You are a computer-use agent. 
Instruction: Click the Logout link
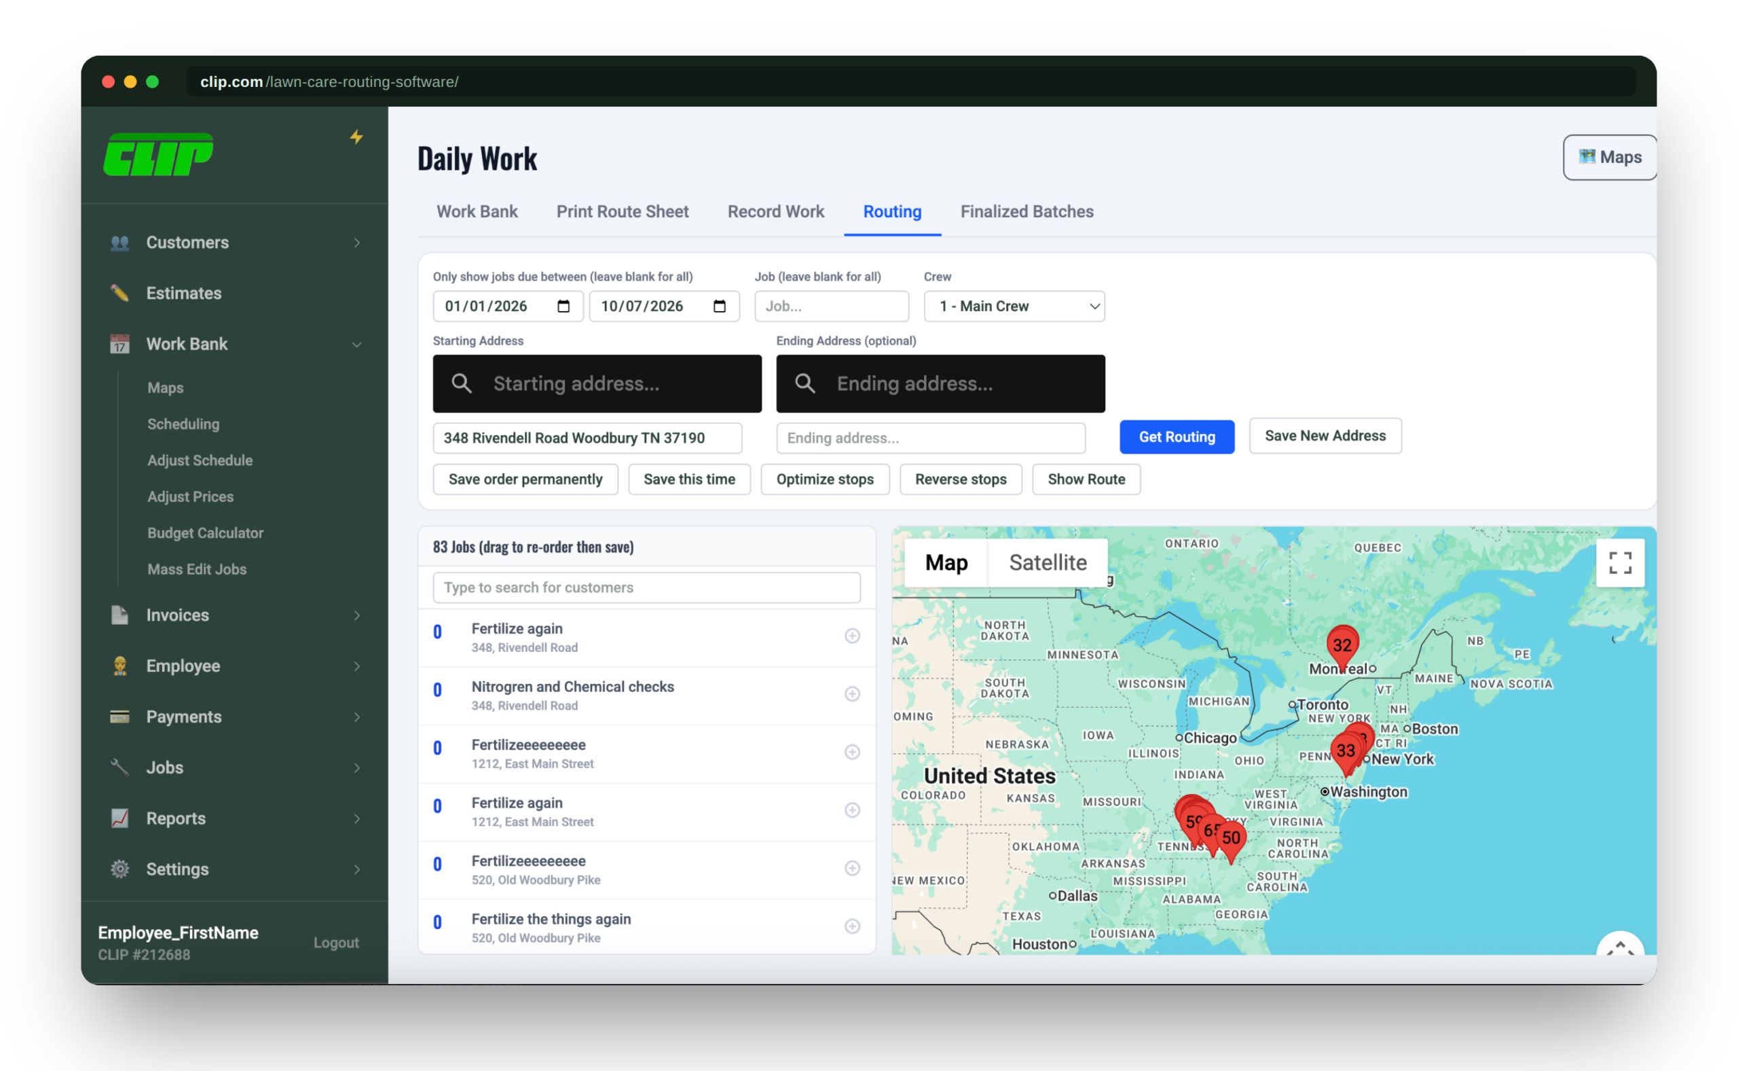336,943
